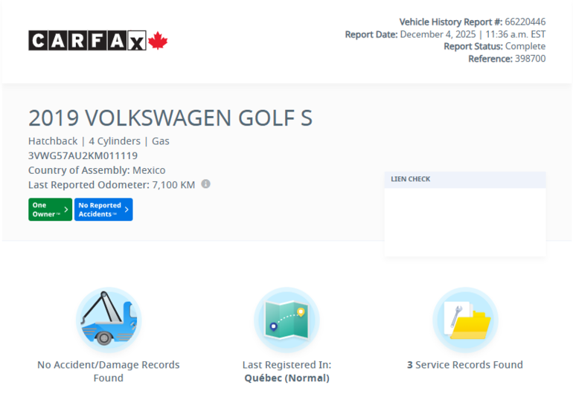The width and height of the screenshot is (573, 394).
Task: Click the No Reported Accidents badge
Action: (x=103, y=210)
